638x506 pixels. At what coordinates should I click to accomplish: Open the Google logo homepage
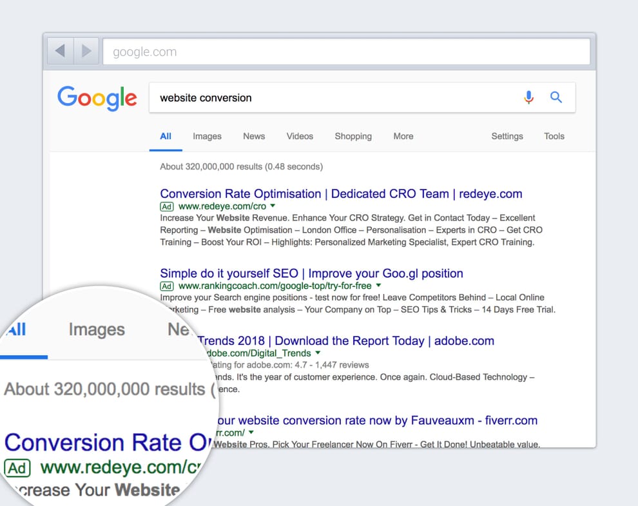[97, 98]
